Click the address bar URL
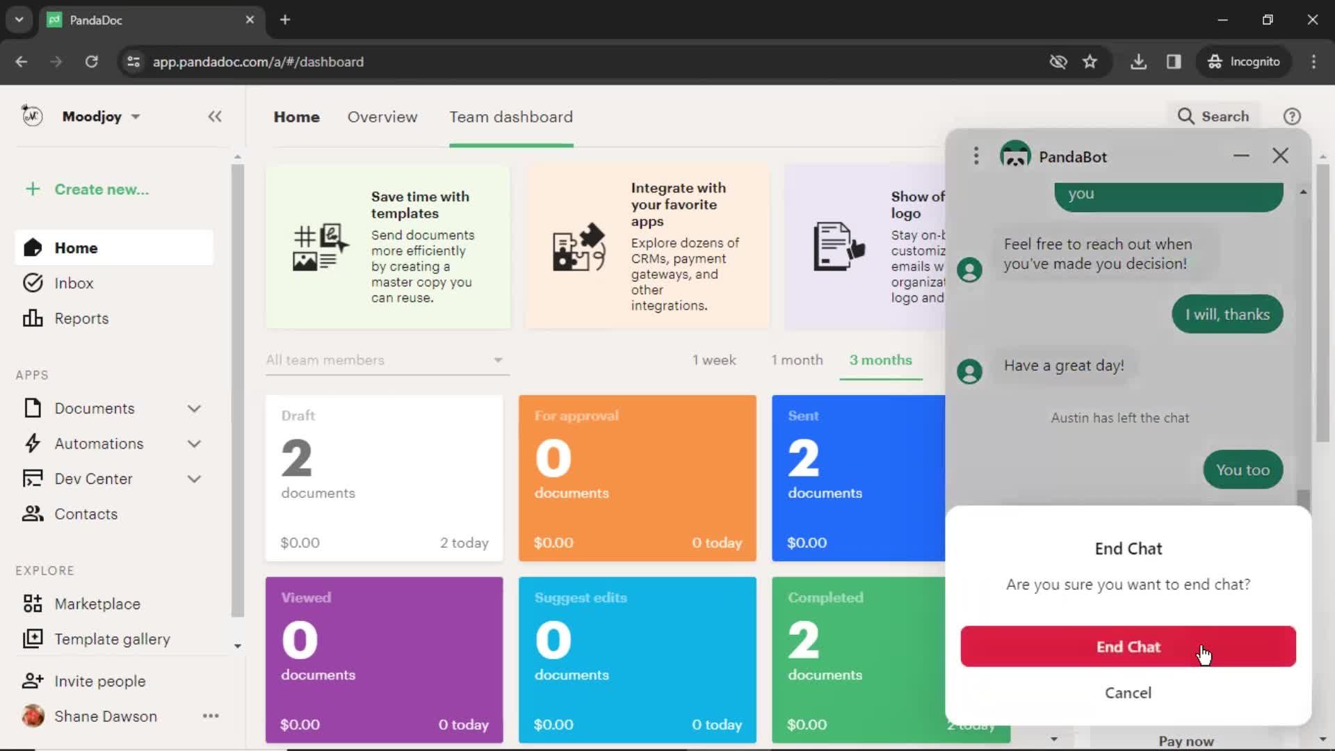1335x751 pixels. point(258,62)
